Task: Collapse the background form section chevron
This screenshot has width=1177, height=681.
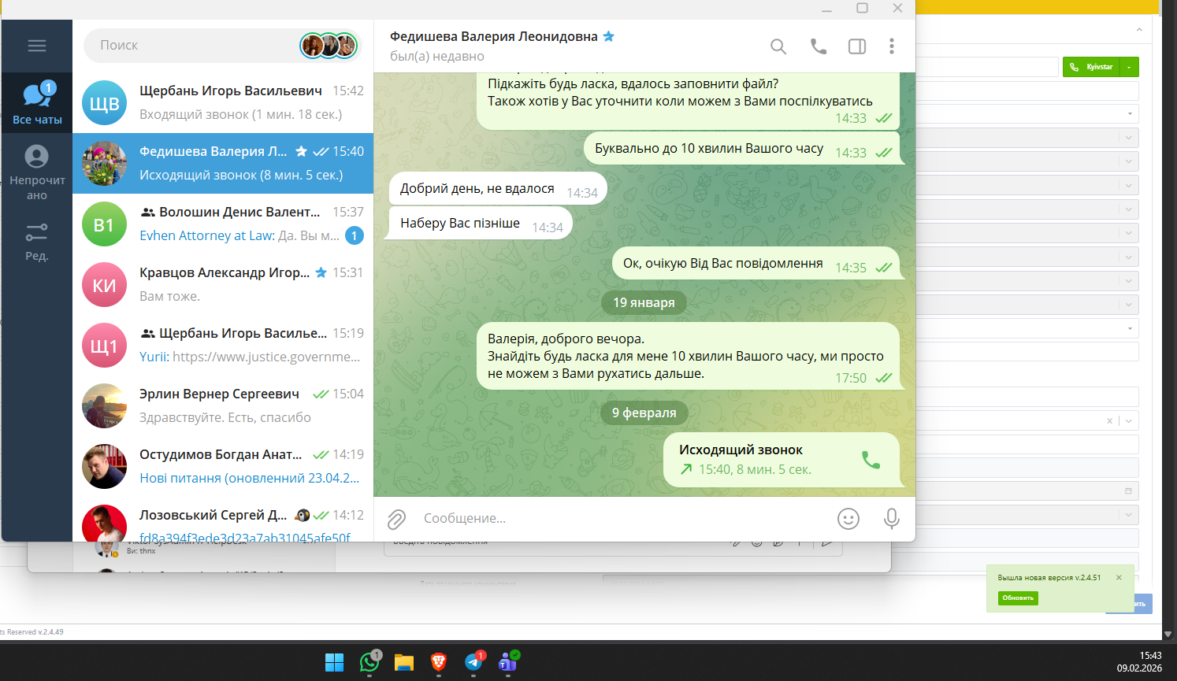Action: 1139,30
